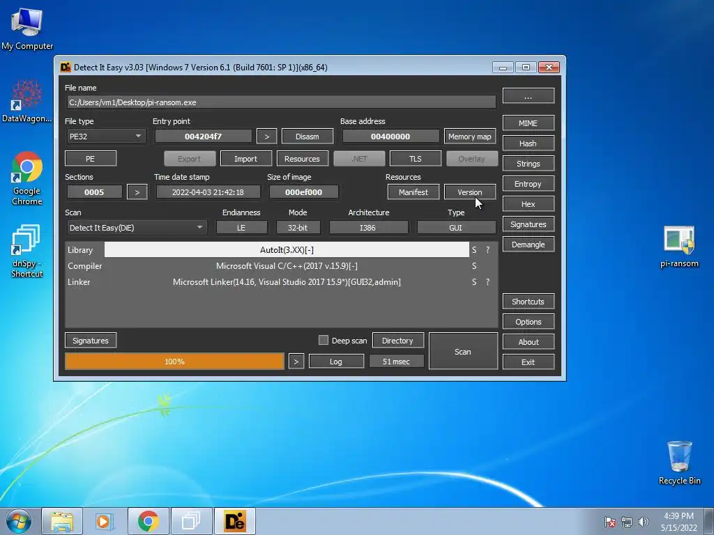Open the Options dialog
The width and height of the screenshot is (714, 535).
pyautogui.click(x=529, y=322)
